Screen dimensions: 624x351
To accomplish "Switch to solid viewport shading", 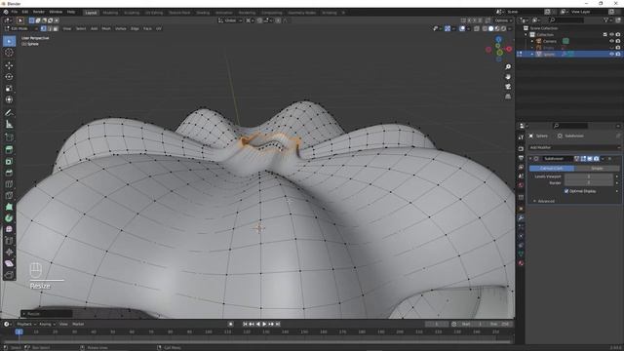I will (x=490, y=28).
